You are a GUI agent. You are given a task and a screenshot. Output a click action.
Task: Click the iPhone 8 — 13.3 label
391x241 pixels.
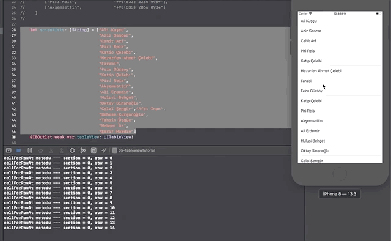pos(340,194)
